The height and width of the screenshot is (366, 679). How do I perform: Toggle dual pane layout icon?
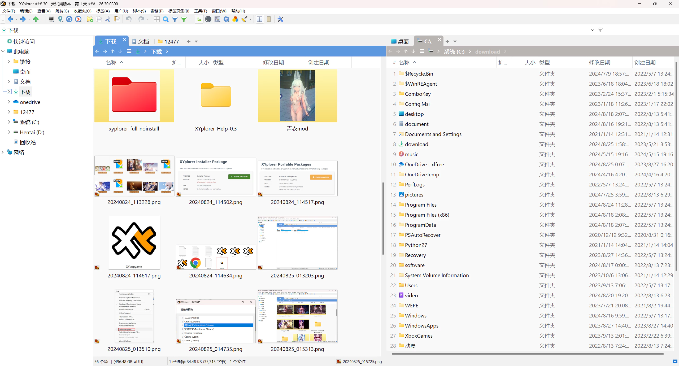click(260, 19)
